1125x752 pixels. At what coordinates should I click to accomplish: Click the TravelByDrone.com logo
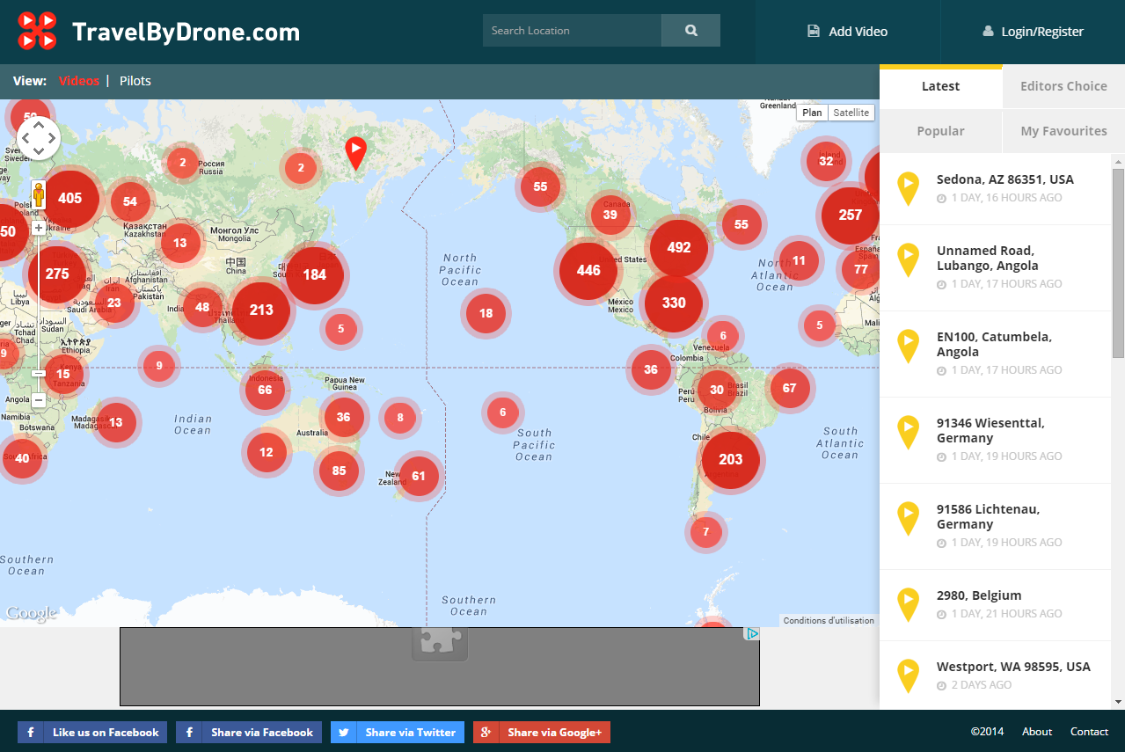(159, 32)
